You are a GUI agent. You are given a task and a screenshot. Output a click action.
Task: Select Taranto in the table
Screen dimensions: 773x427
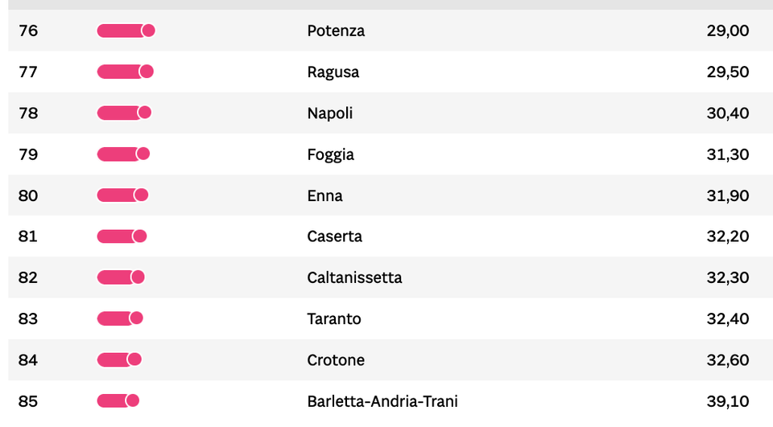[x=333, y=318]
